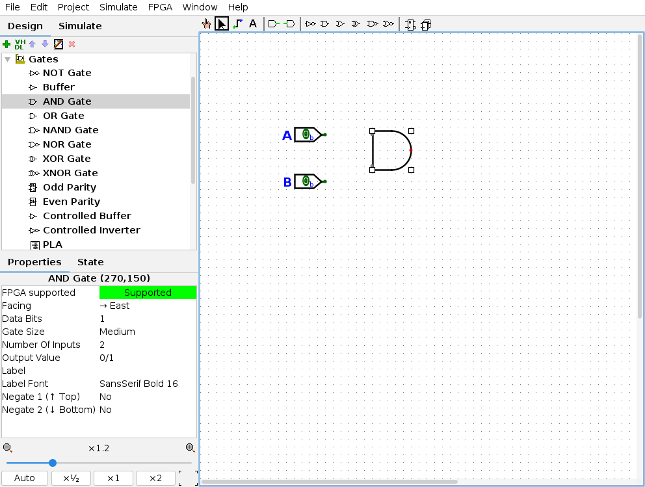Toggle Negate 1 (Top) value No
This screenshot has height=487, width=645.
tap(147, 397)
